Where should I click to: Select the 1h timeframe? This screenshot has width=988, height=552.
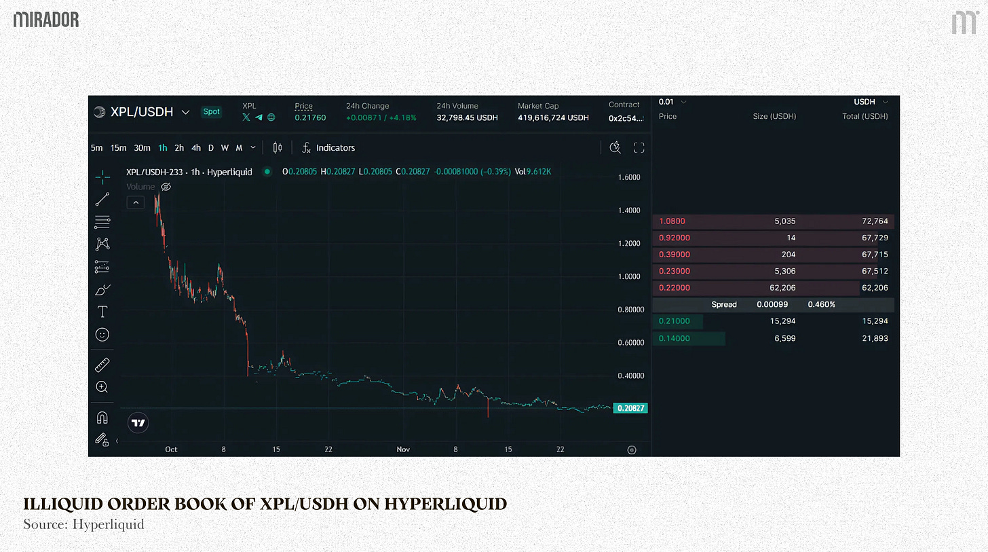coord(163,147)
